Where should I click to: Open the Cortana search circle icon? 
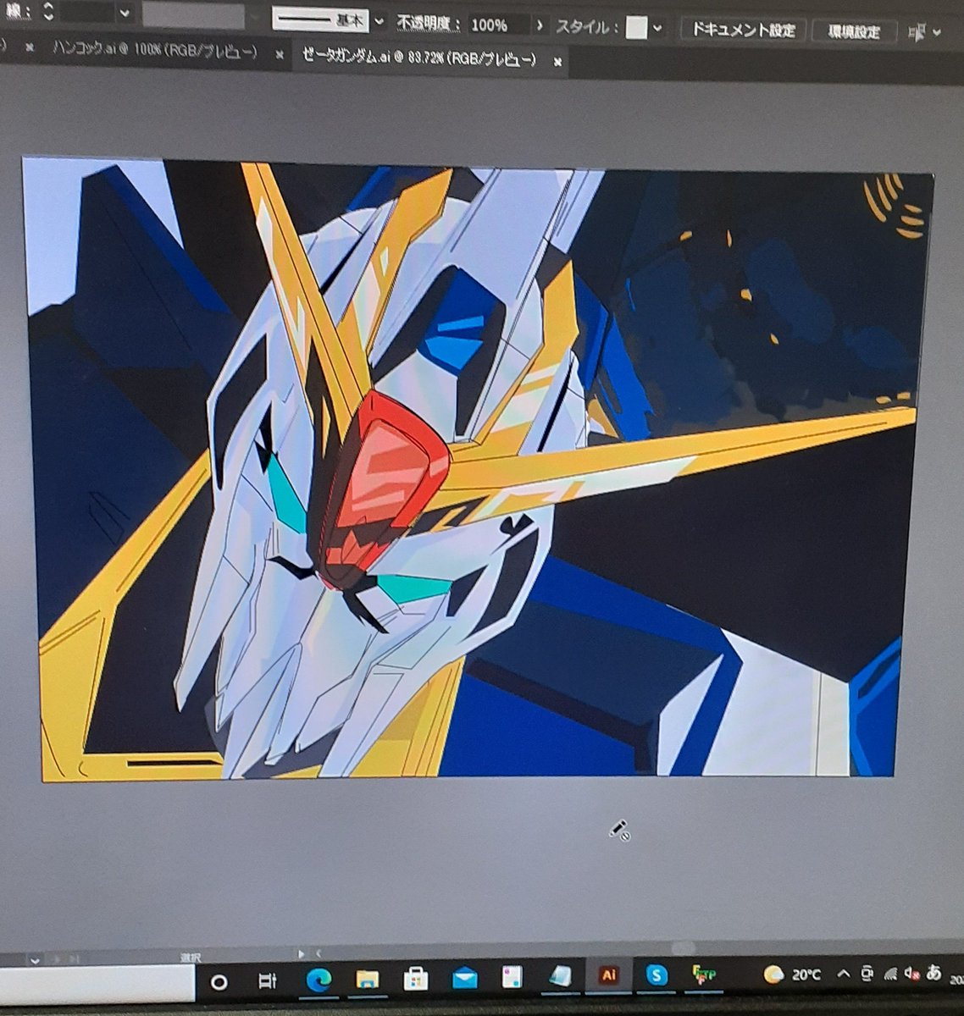click(219, 982)
